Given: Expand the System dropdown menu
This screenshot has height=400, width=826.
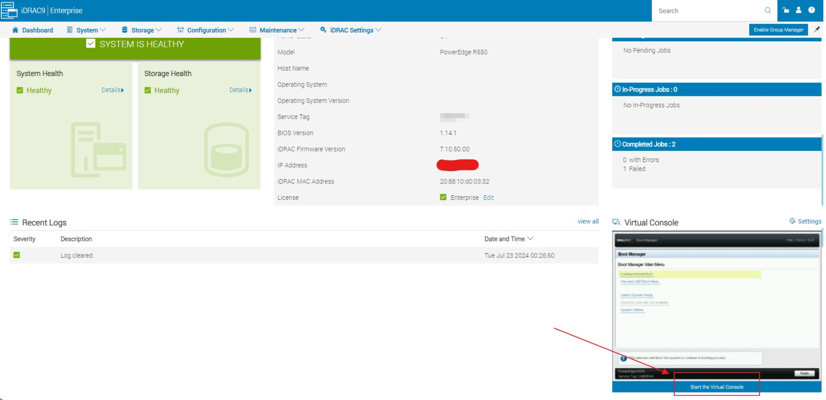Looking at the screenshot, I should [104, 30].
